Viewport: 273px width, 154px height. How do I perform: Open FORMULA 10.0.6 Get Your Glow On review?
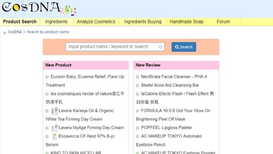point(173,115)
